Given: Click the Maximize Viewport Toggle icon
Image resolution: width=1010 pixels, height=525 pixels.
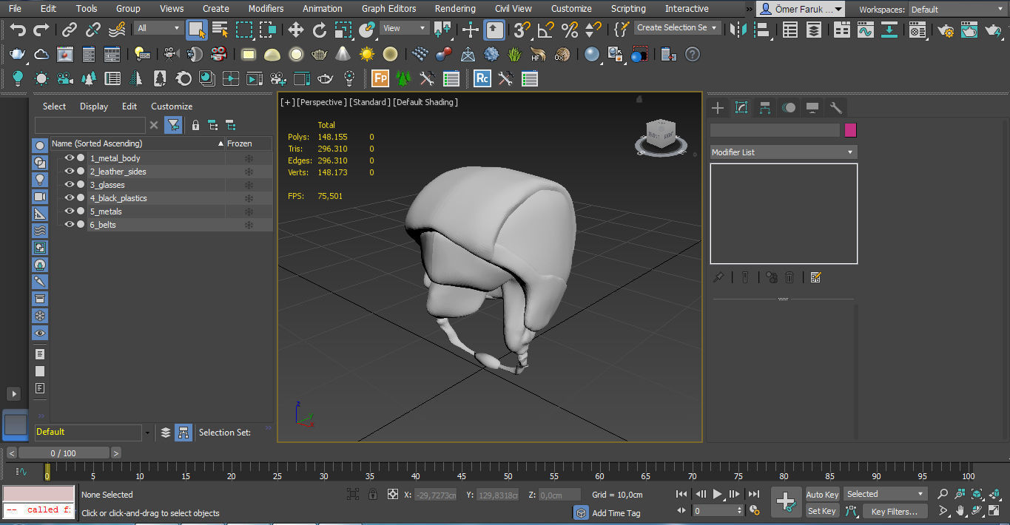Looking at the screenshot, I should (x=995, y=510).
